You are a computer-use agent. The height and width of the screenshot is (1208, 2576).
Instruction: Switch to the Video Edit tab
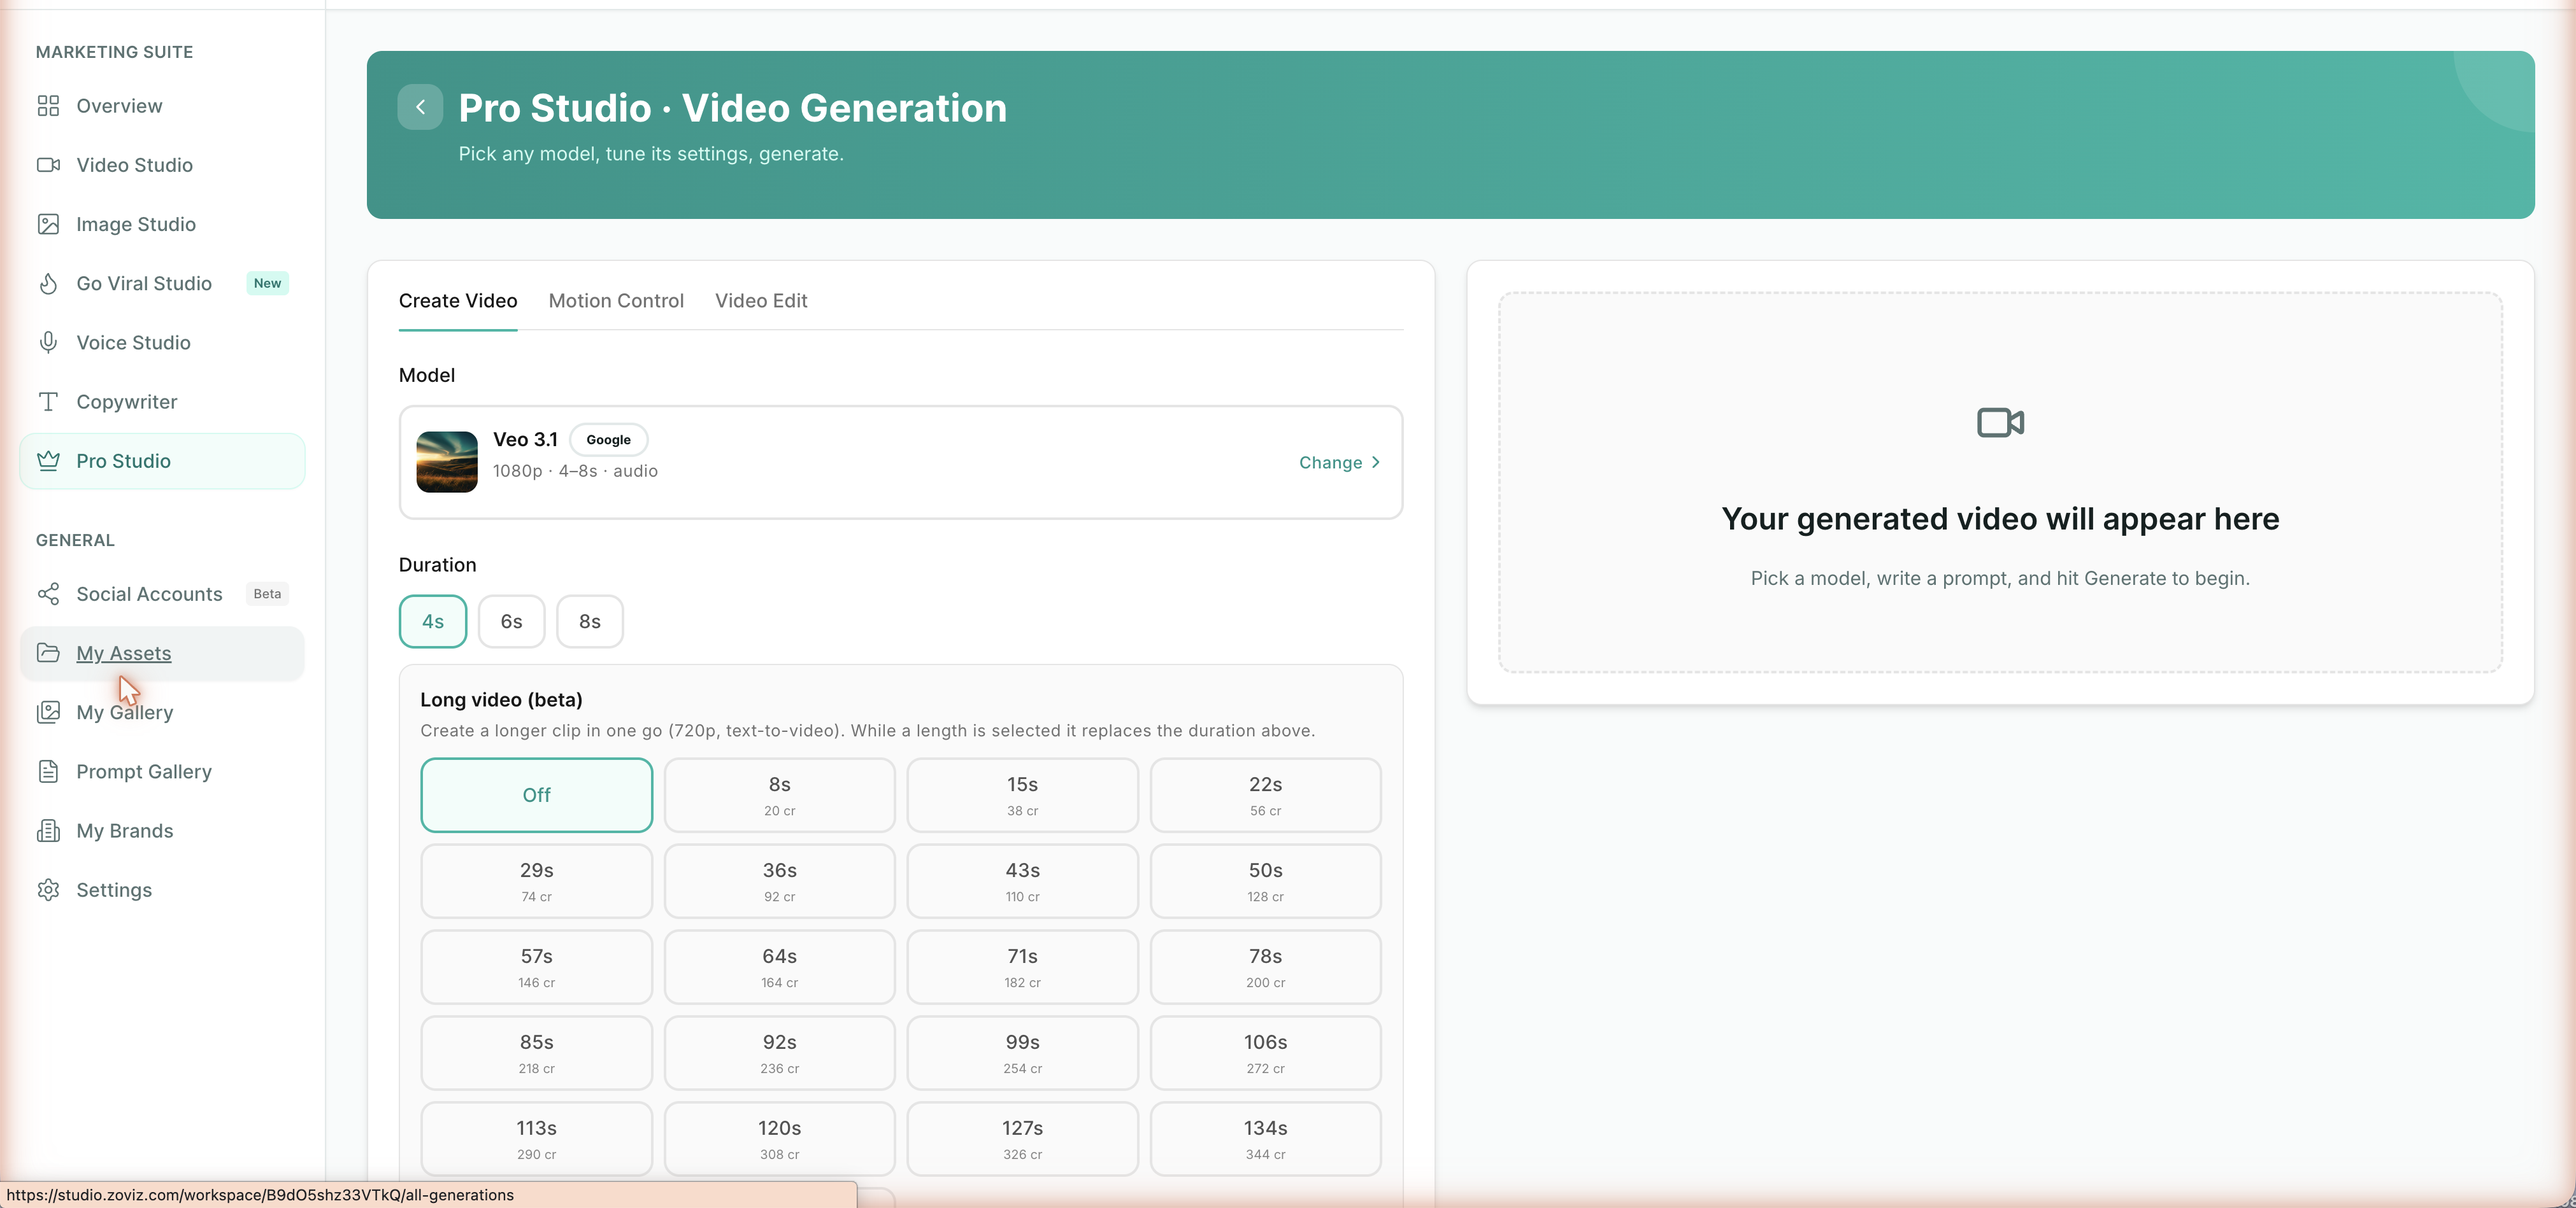[761, 301]
